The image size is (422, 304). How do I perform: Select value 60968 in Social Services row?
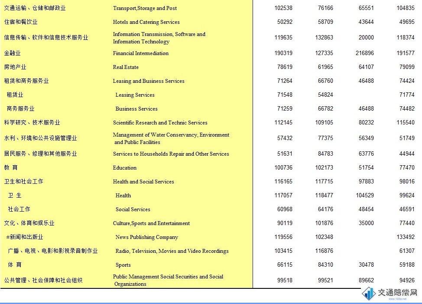pos(285,209)
